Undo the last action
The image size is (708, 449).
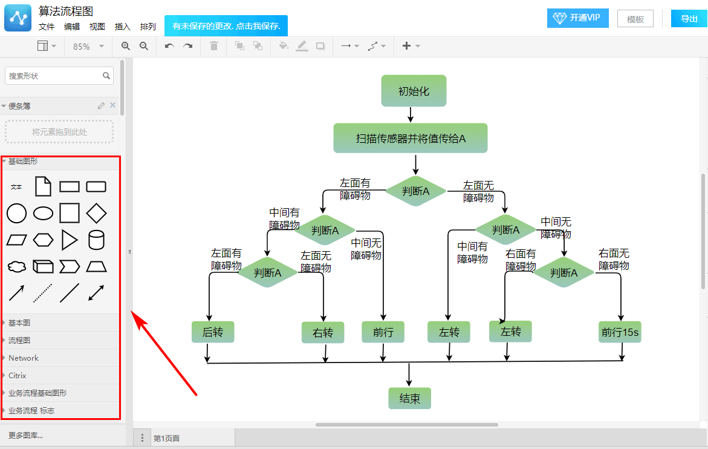point(169,46)
